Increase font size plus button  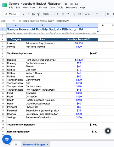click(113, 14)
